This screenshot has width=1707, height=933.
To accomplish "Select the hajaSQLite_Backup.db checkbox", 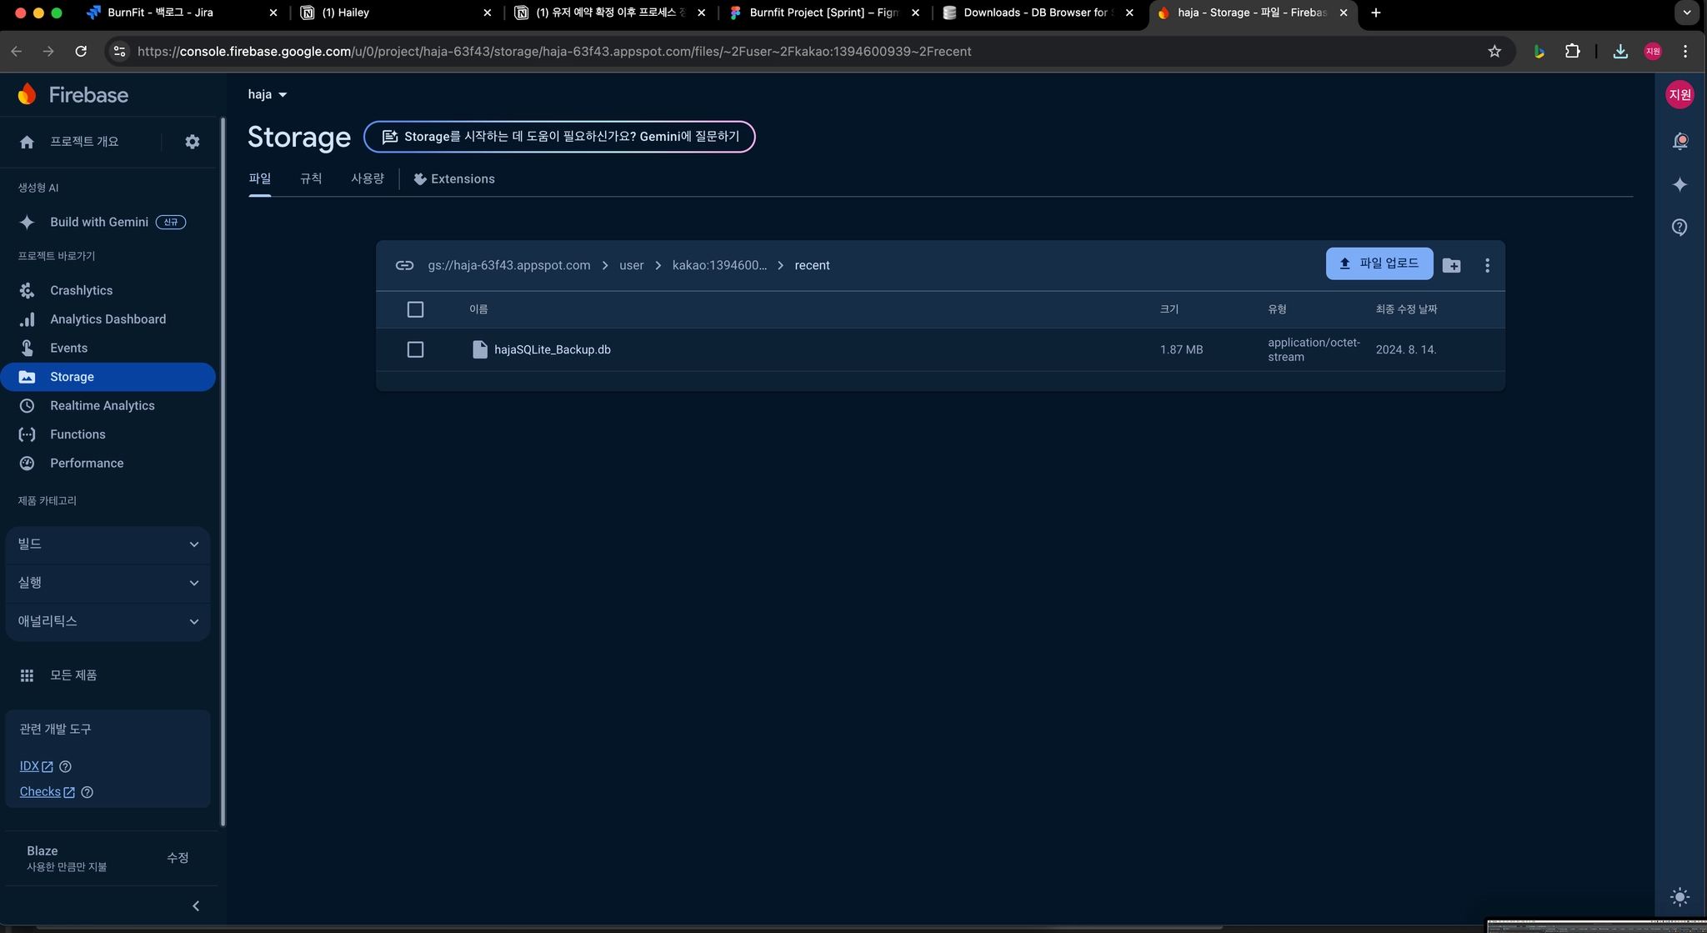I will (415, 349).
